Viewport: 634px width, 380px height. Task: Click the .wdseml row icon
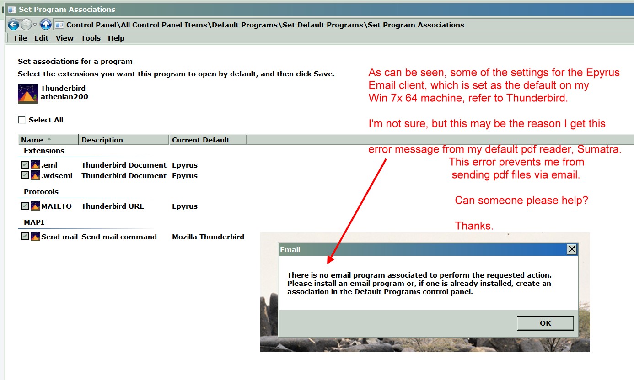click(35, 175)
